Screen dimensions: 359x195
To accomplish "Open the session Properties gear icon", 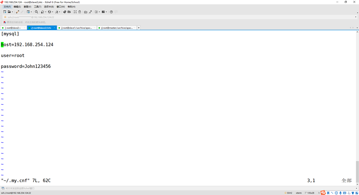I will (28, 12).
